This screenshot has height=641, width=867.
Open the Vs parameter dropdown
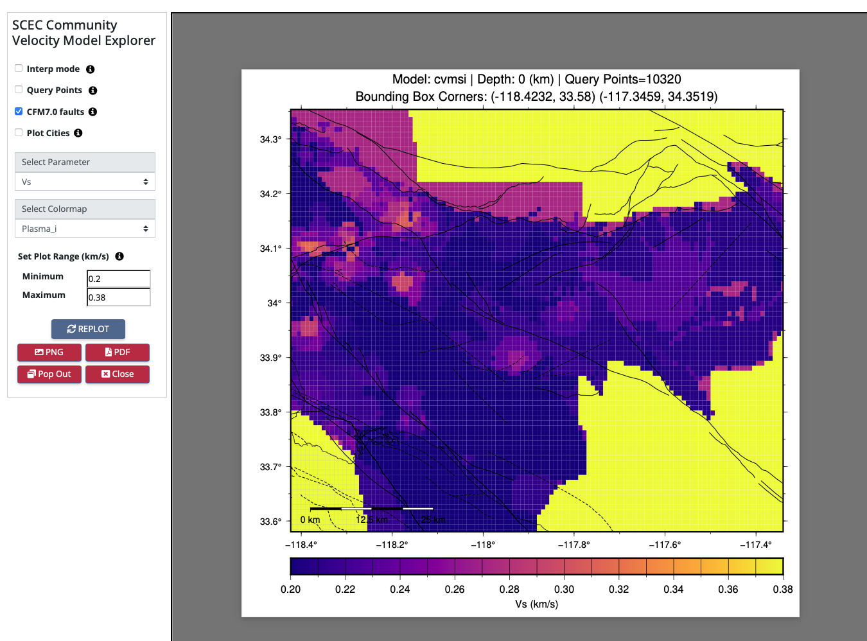[x=85, y=182]
